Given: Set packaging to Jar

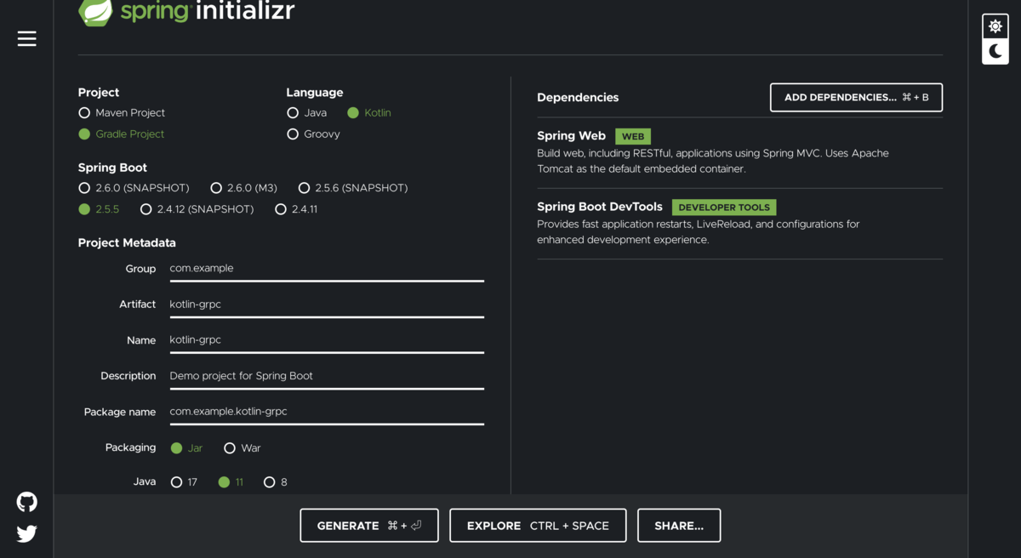Looking at the screenshot, I should coord(187,447).
